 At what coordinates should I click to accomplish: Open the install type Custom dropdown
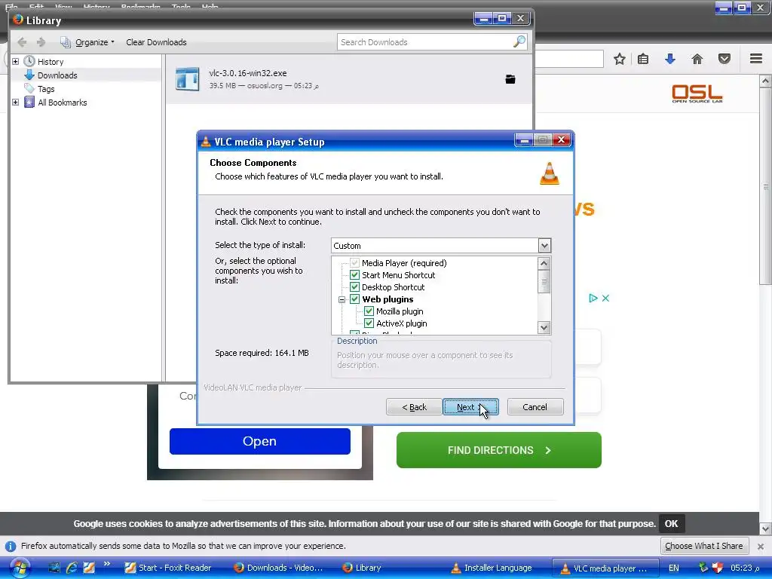(x=544, y=245)
